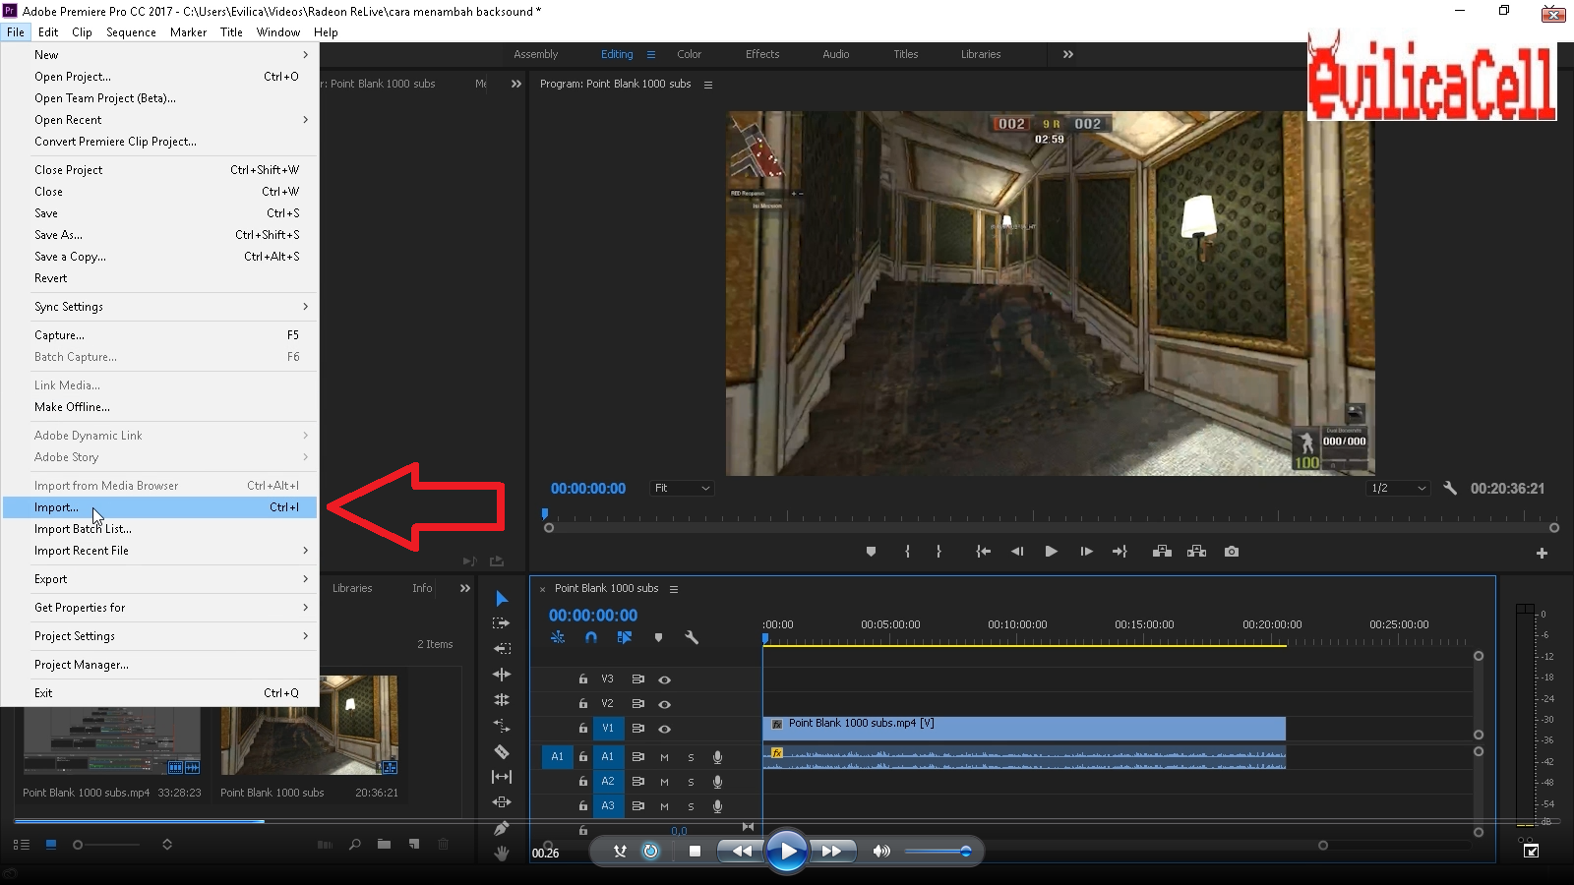Adjust the recorder overlay volume slider
The width and height of the screenshot is (1574, 885).
(938, 852)
